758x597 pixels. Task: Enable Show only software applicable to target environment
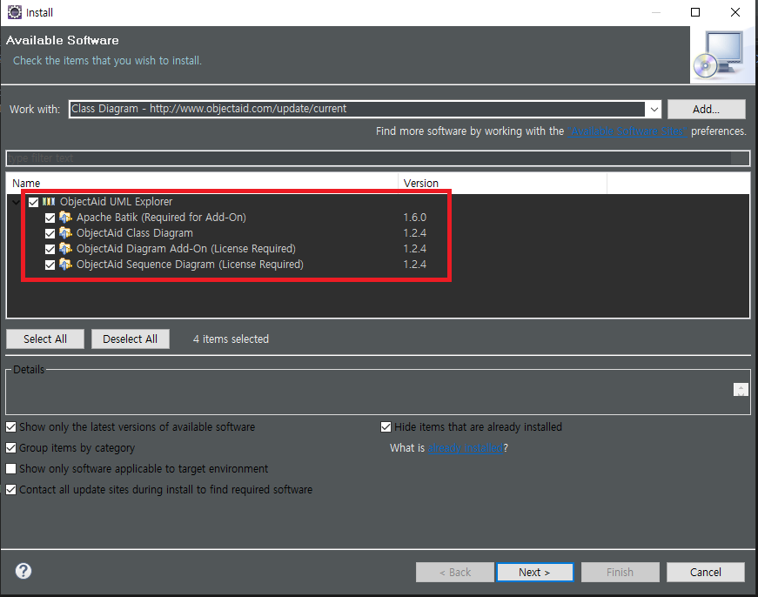[10, 468]
